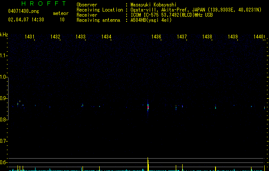This screenshot has width=269, height=171.
Task: Click the Ogata-vill. Akita-Pref. JAPAN location text
Action: [x=168, y=10]
